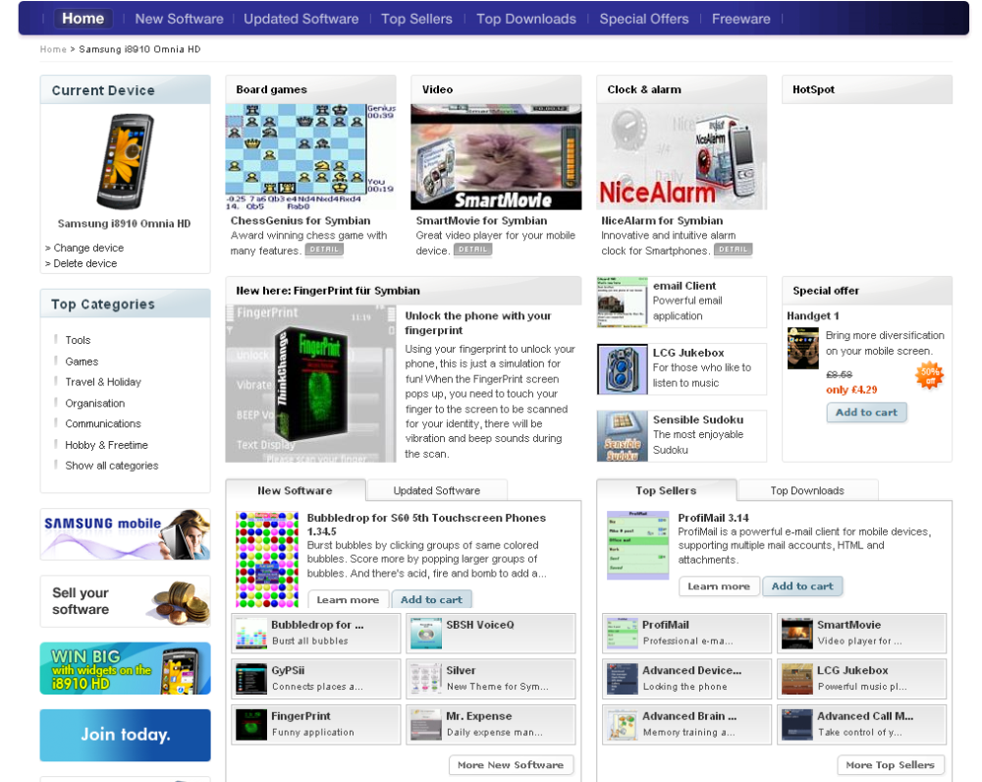Click the Handget 1 product icon
Image resolution: width=982 pixels, height=782 pixels.
point(803,349)
